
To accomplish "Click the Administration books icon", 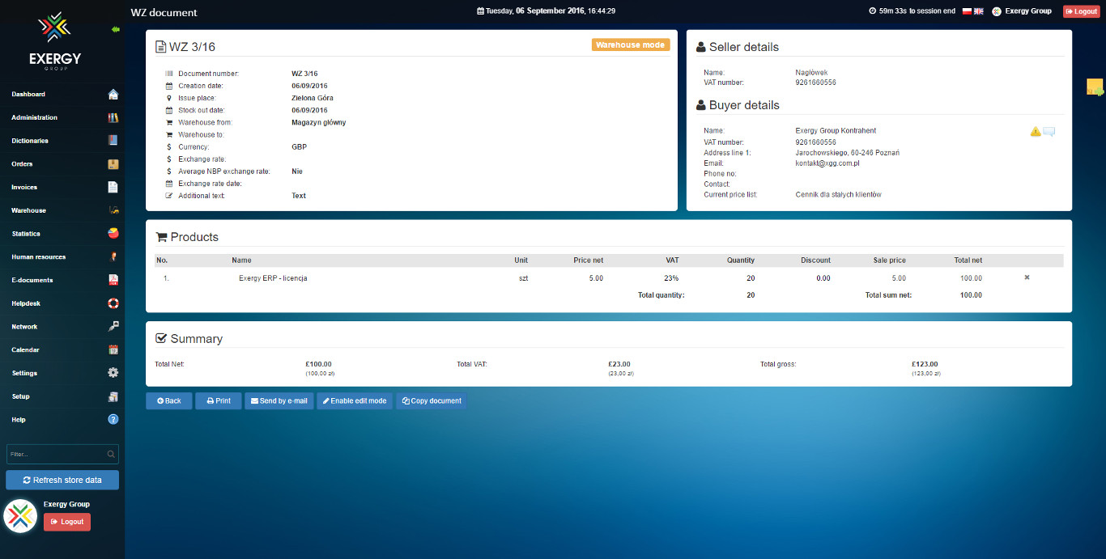I will point(113,117).
